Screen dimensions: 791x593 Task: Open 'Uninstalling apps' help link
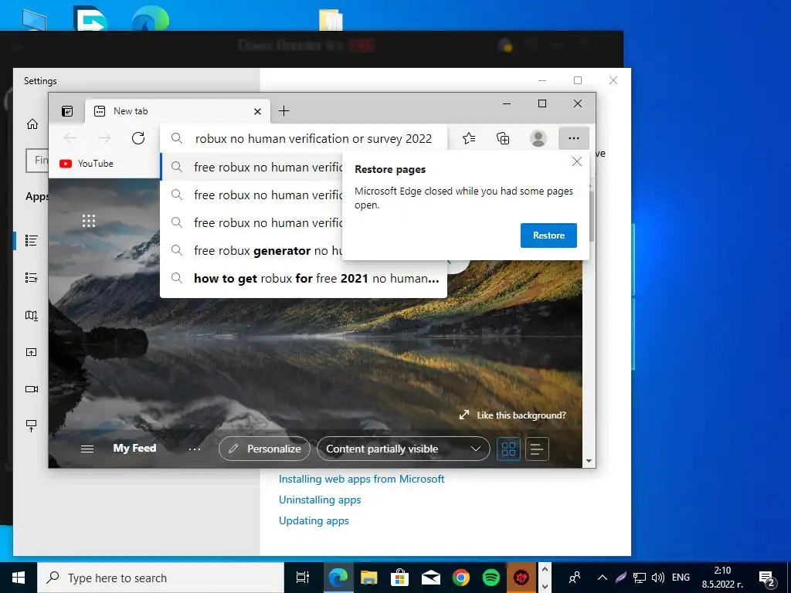pos(320,500)
